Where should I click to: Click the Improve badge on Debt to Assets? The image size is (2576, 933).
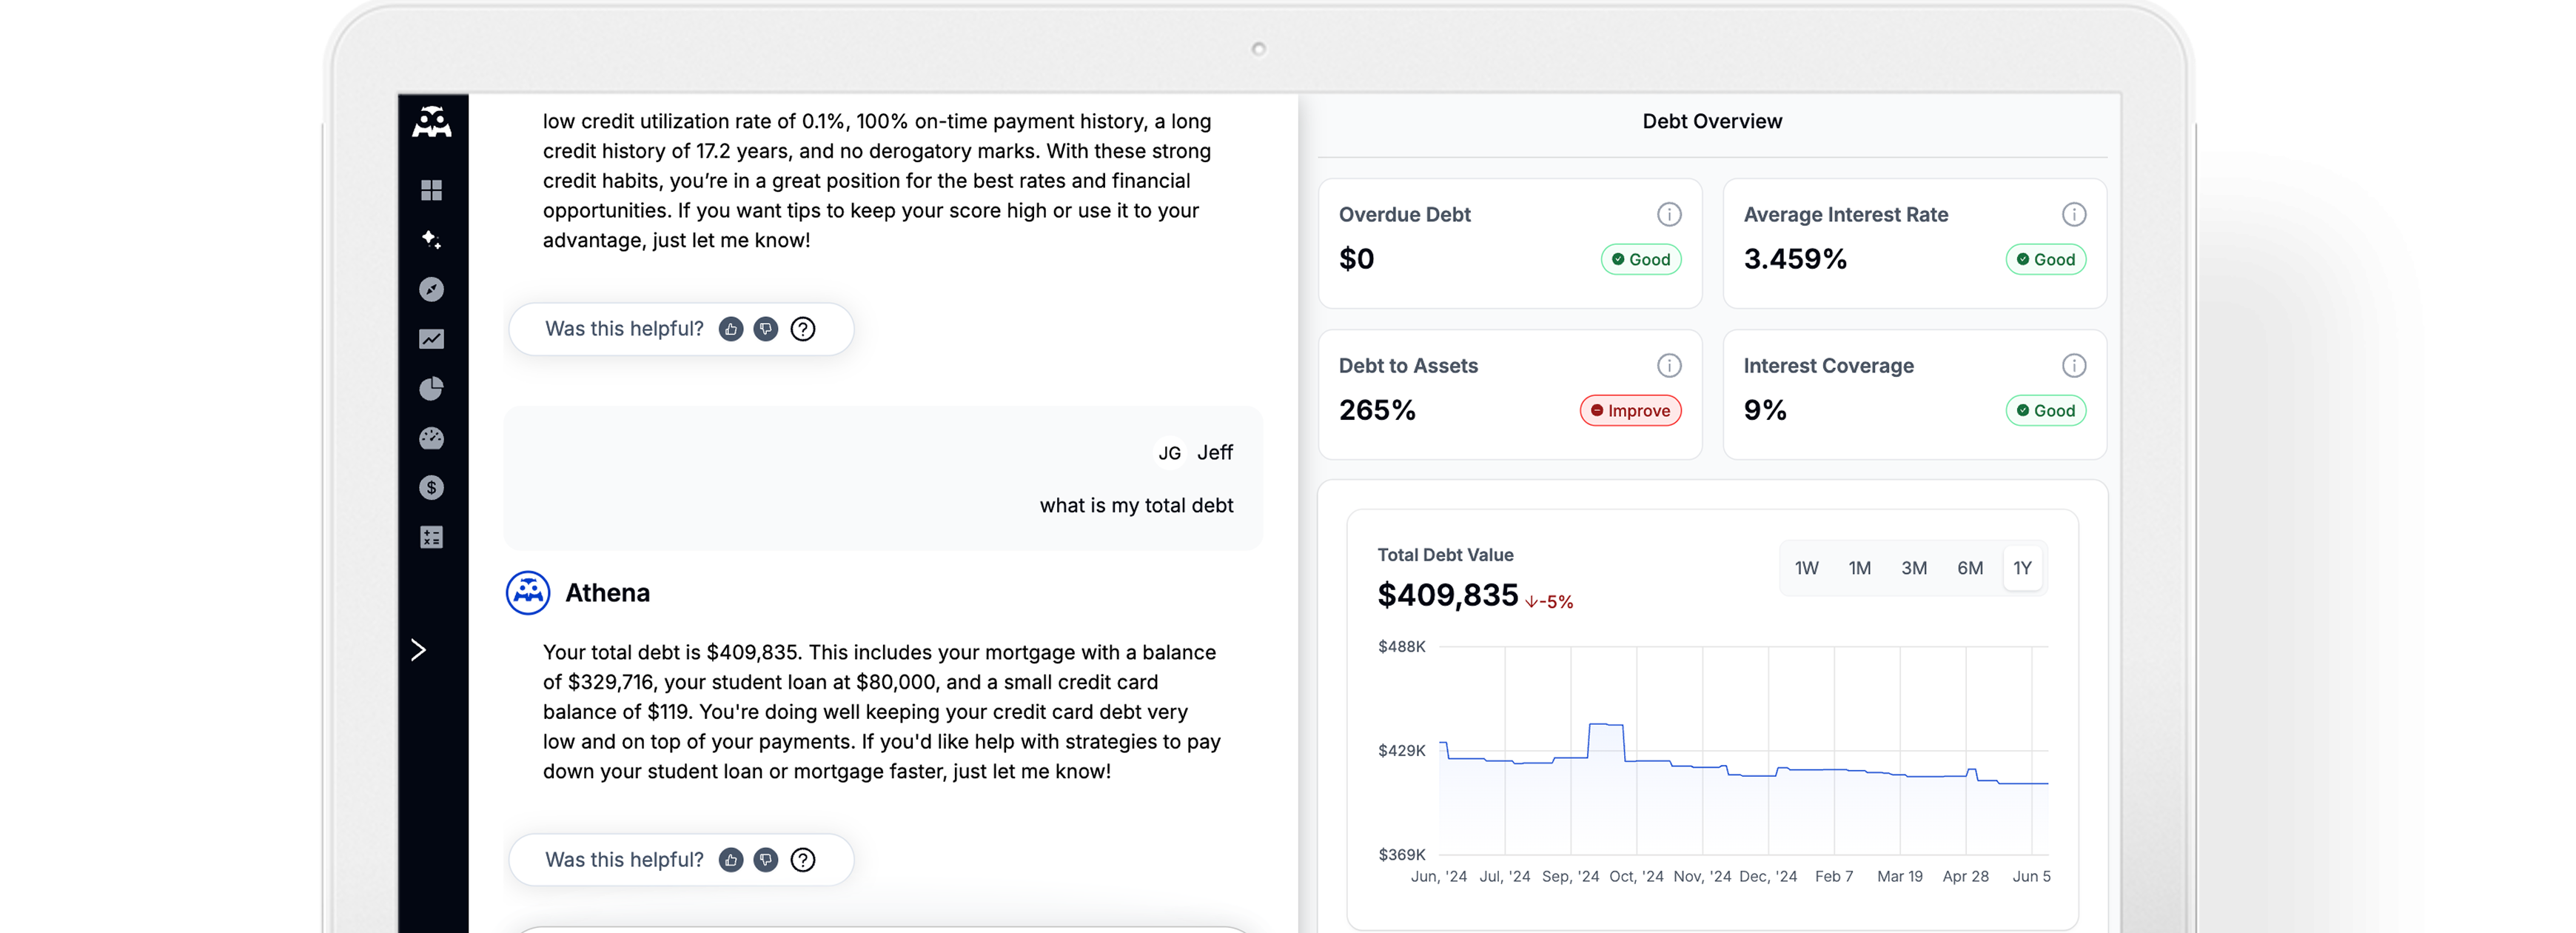coord(1631,411)
